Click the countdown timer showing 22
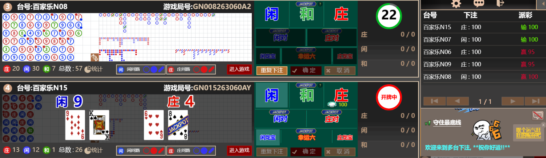546x158 pixels. [x=389, y=16]
